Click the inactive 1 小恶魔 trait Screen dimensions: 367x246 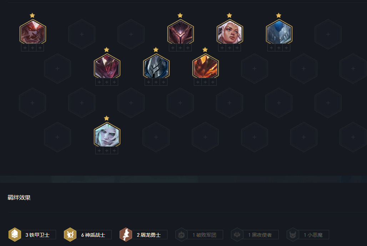308,235
